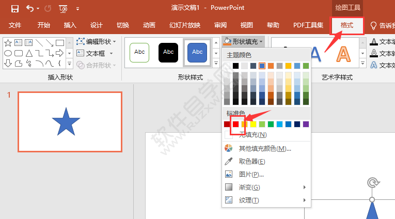Viewport: 395px width, 219px height.
Task: Select the down arrow block shape
Action: pyautogui.click(x=8, y=63)
